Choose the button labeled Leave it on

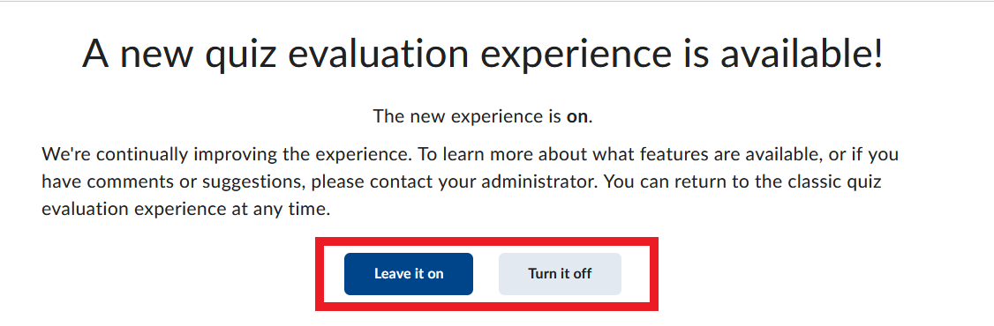[408, 274]
